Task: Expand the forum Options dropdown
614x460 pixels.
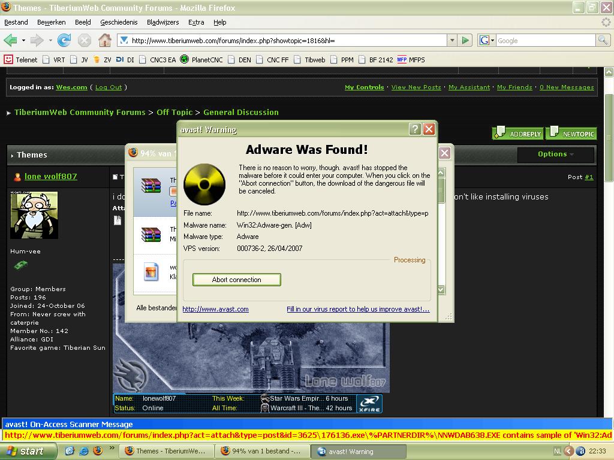Action: click(556, 154)
